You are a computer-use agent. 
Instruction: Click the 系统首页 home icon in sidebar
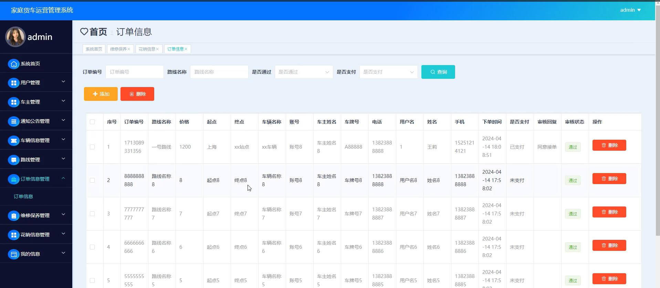pyautogui.click(x=13, y=64)
